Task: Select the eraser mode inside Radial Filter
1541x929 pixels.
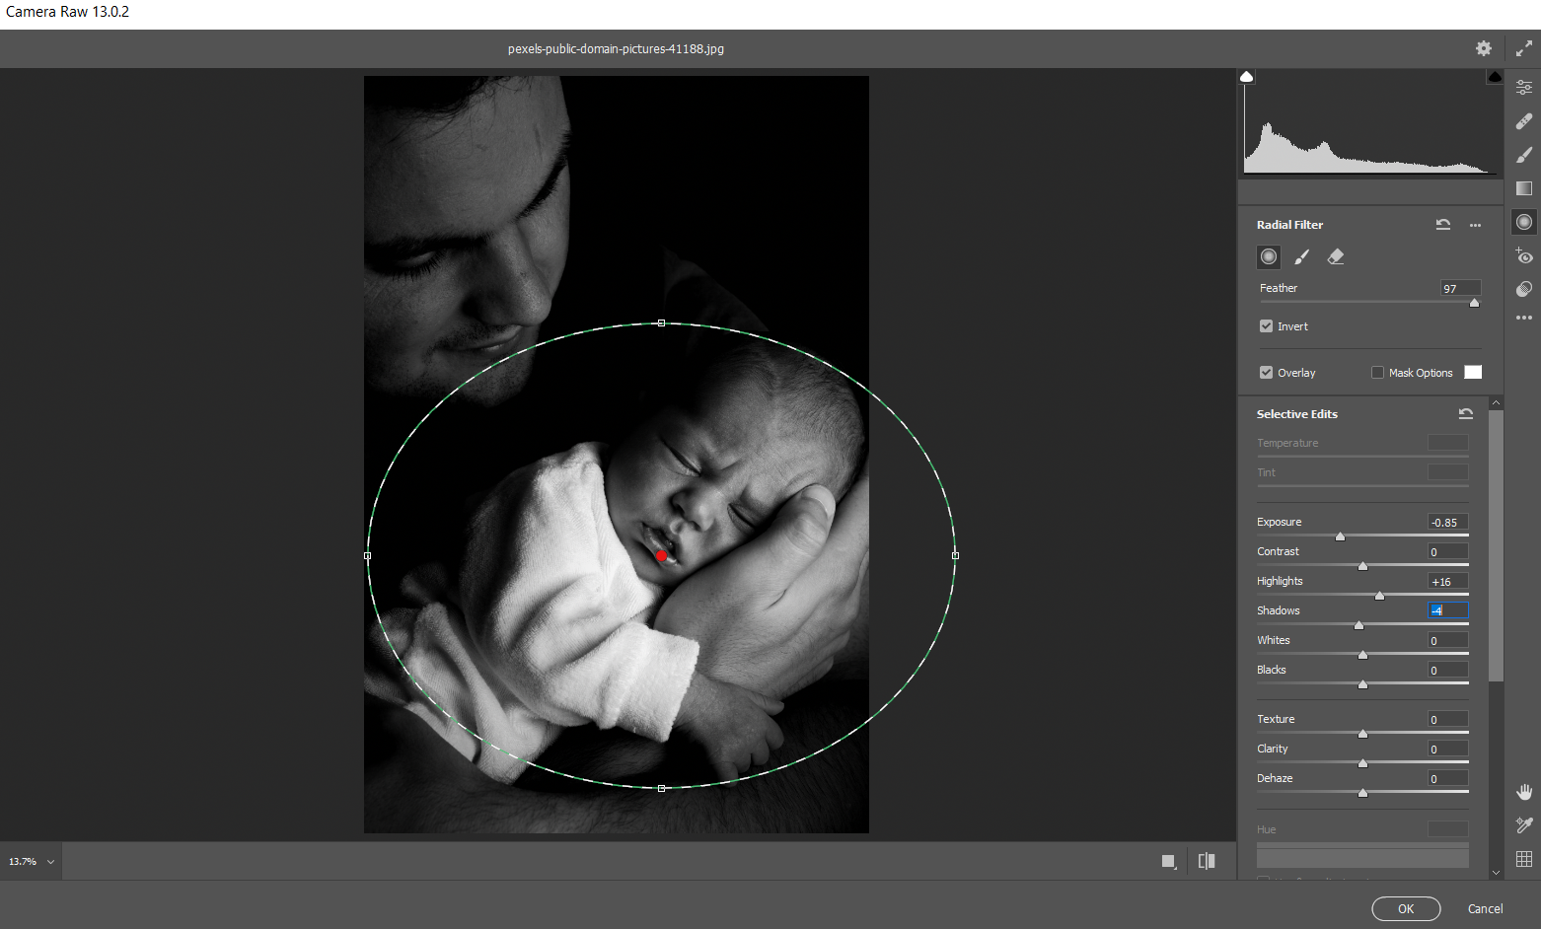Action: 1336,256
